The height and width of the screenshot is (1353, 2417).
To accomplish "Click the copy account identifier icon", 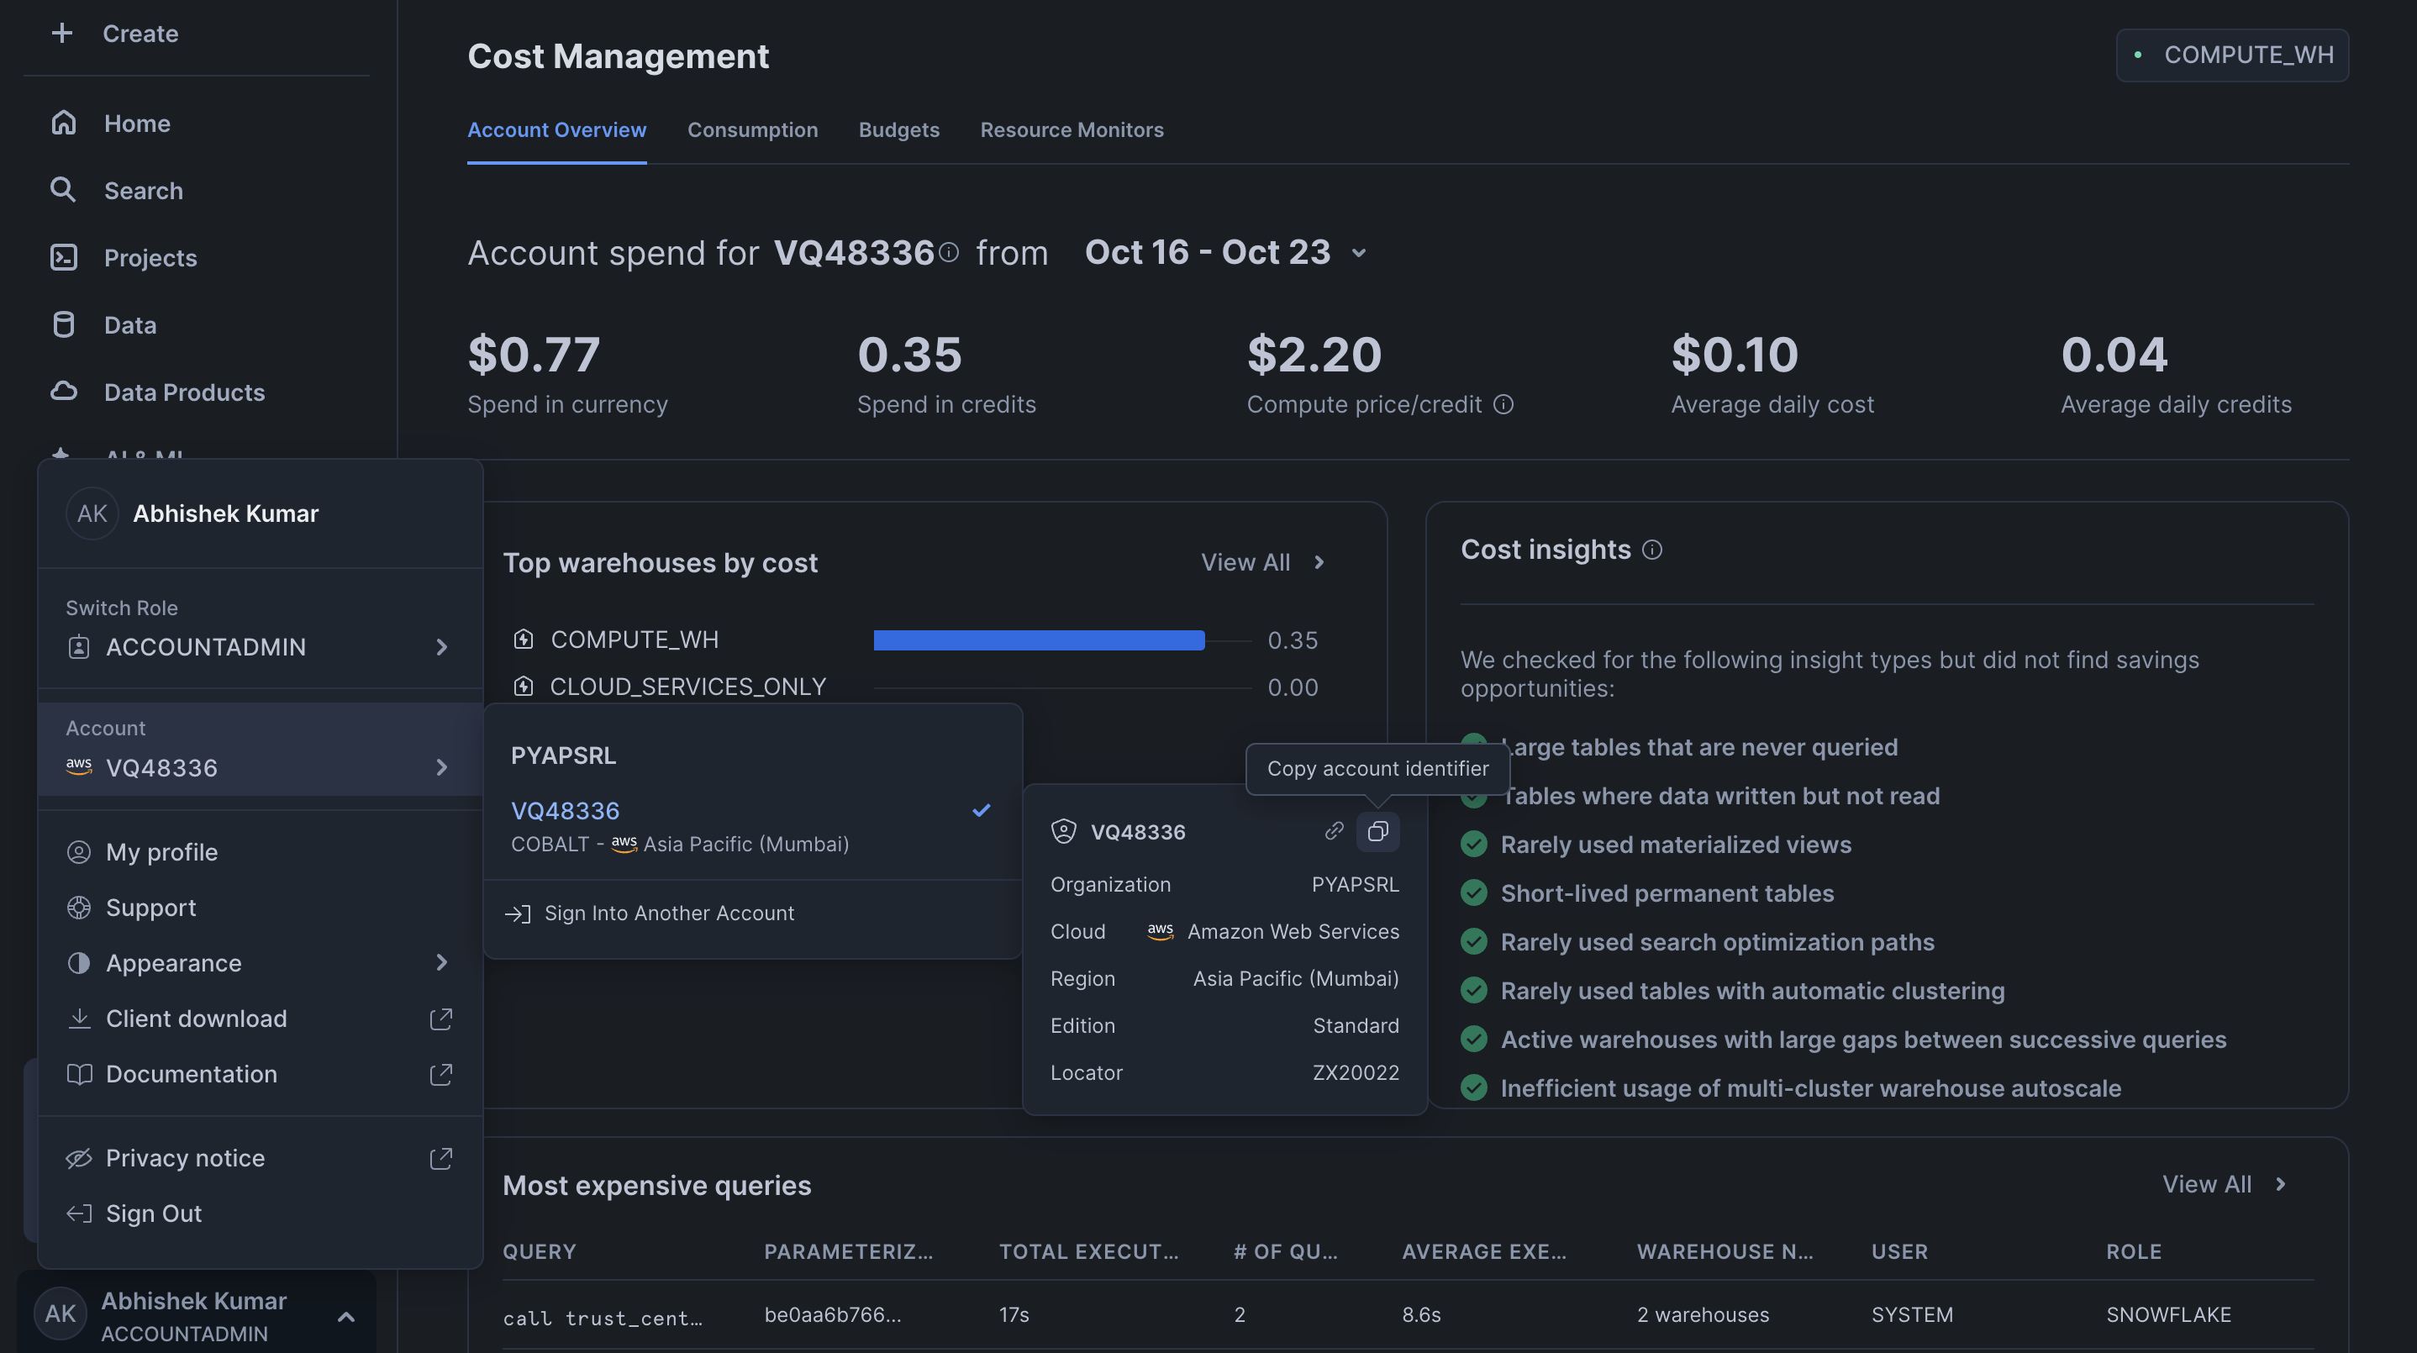I will pyautogui.click(x=1377, y=831).
